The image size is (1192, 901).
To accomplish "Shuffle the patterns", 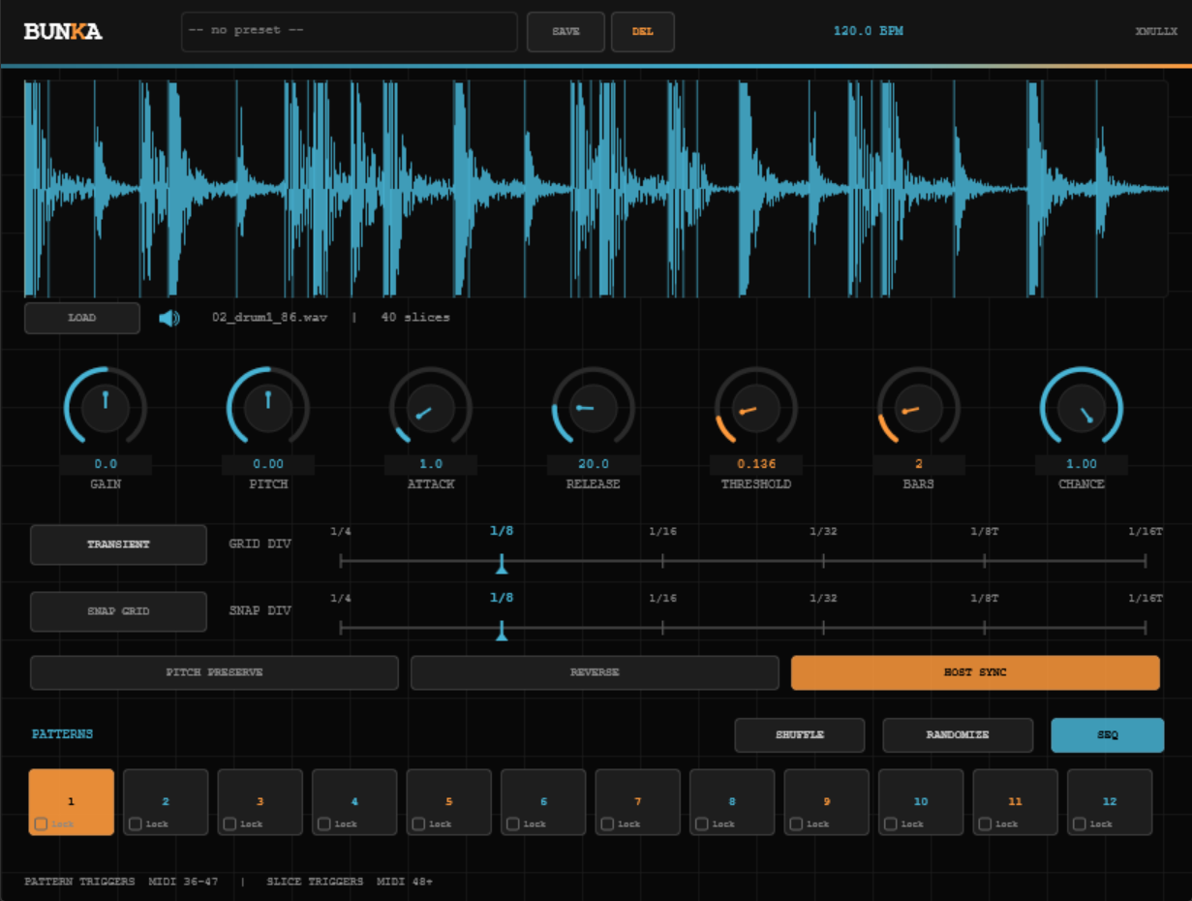I will click(800, 734).
